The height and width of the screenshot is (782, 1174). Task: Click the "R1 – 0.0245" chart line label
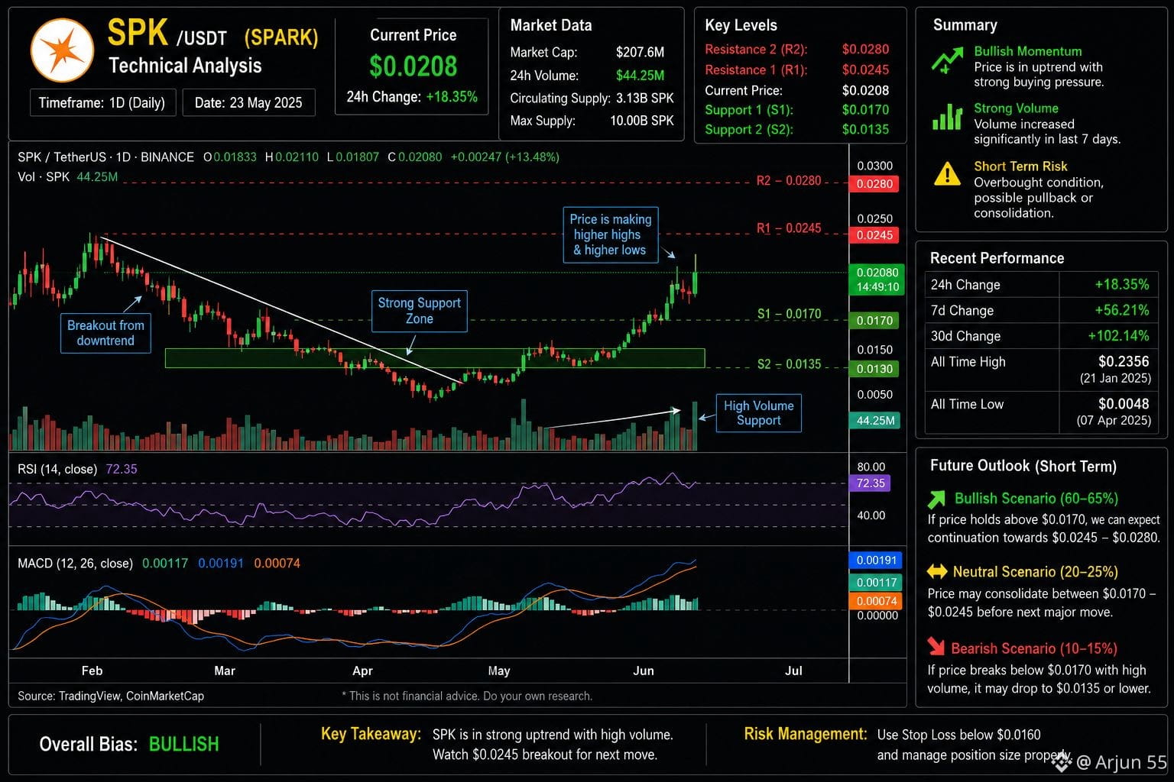(x=789, y=228)
